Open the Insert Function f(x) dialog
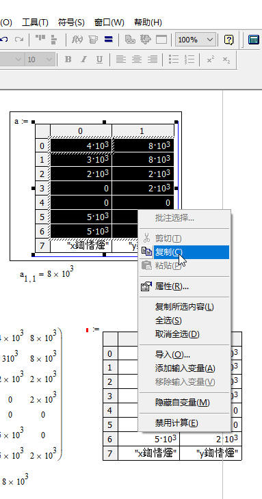 coord(77,40)
